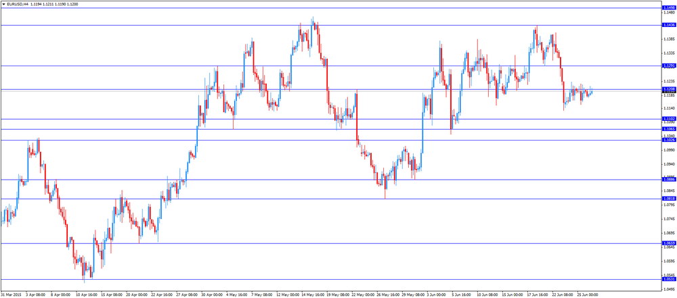Click the 1.1385 tick on price axis
This screenshot has height=298, width=677.
click(670, 39)
